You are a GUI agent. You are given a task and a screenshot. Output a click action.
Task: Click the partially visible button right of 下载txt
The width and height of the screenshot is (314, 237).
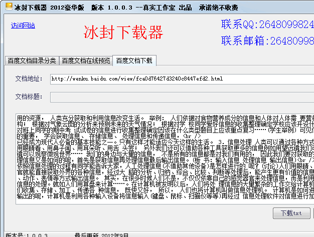tap(312, 213)
